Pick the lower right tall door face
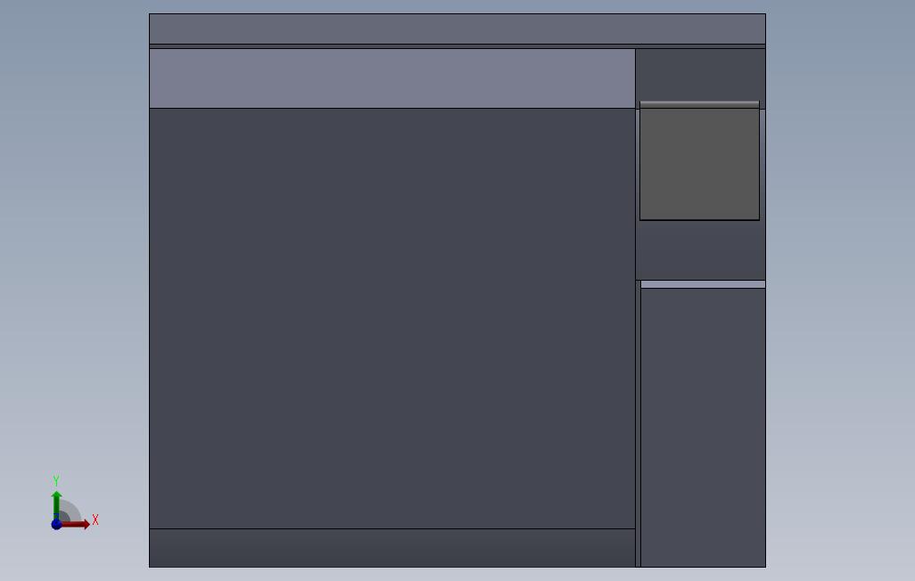This screenshot has width=915, height=581. pyautogui.click(x=703, y=427)
